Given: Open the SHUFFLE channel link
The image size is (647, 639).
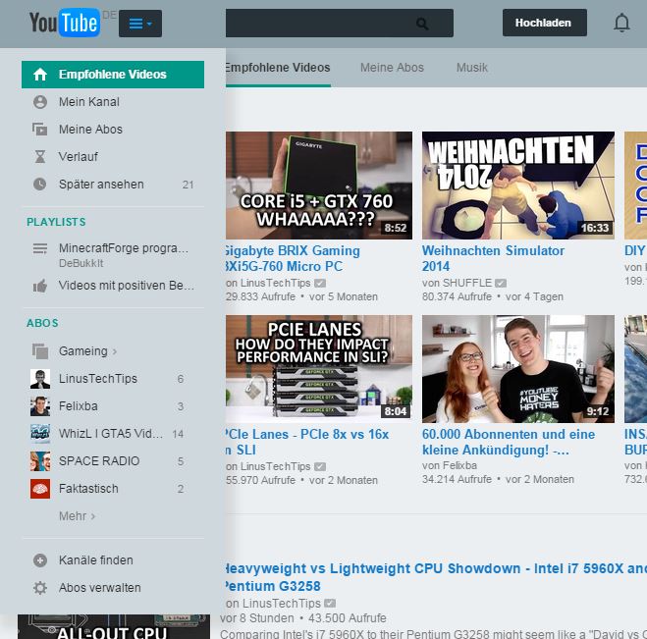Looking at the screenshot, I should (x=467, y=283).
